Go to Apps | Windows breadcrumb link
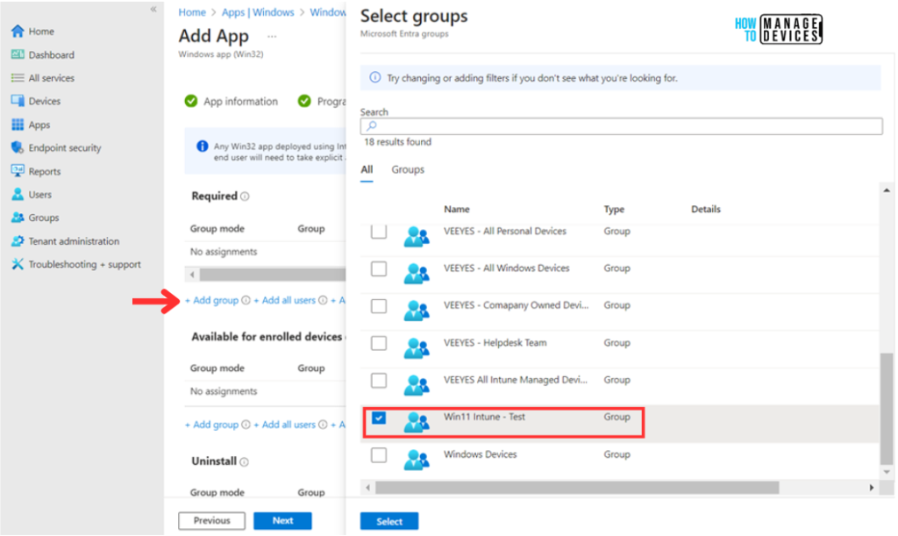 tap(258, 12)
